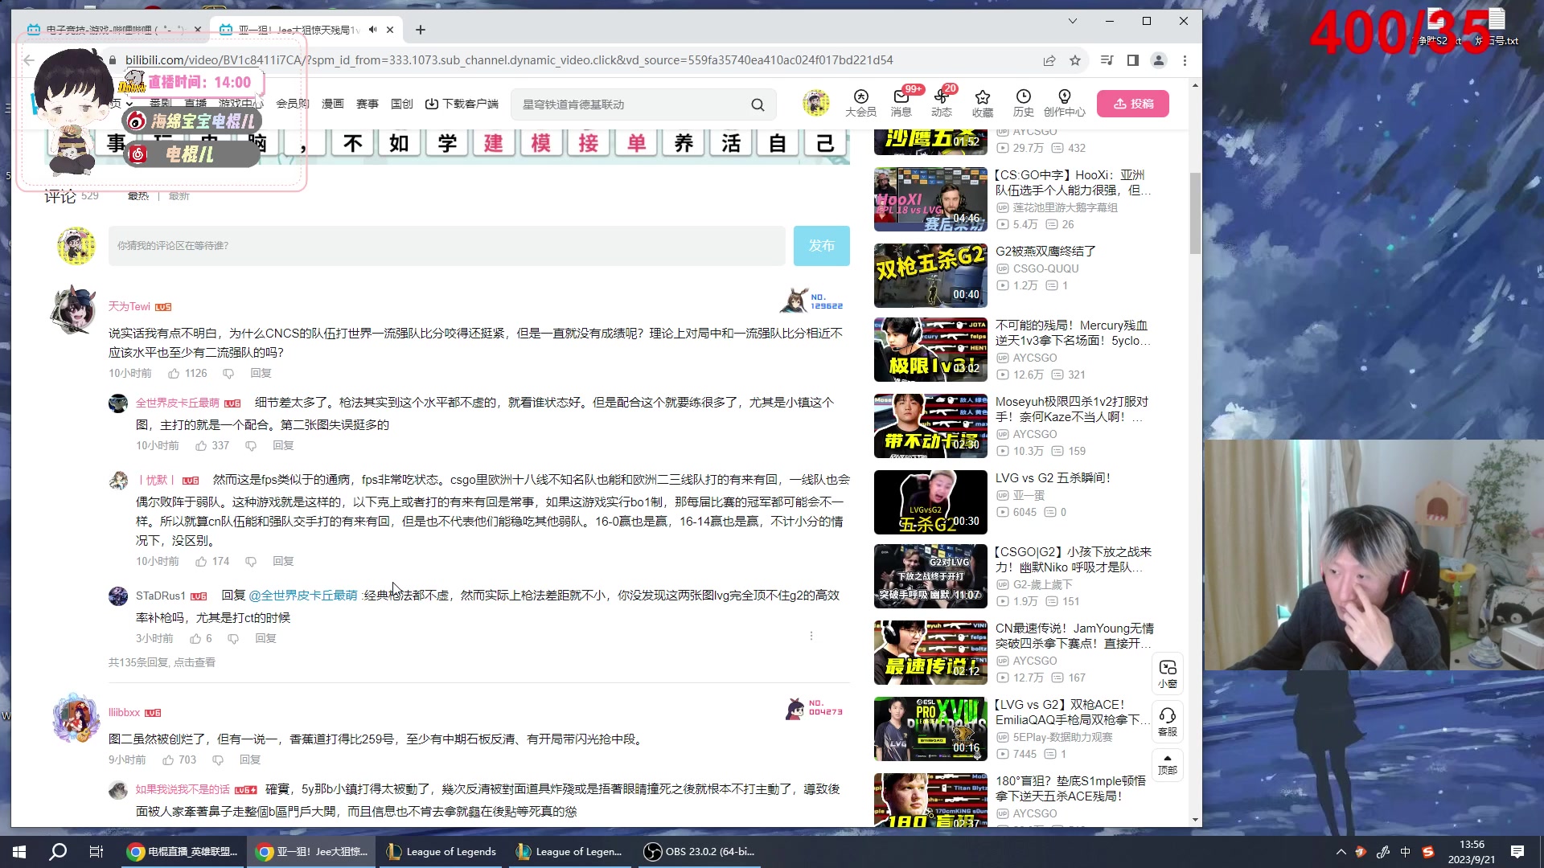Click the share icon in the address bar

[1049, 60]
